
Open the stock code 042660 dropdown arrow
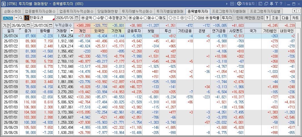pos(16,18)
